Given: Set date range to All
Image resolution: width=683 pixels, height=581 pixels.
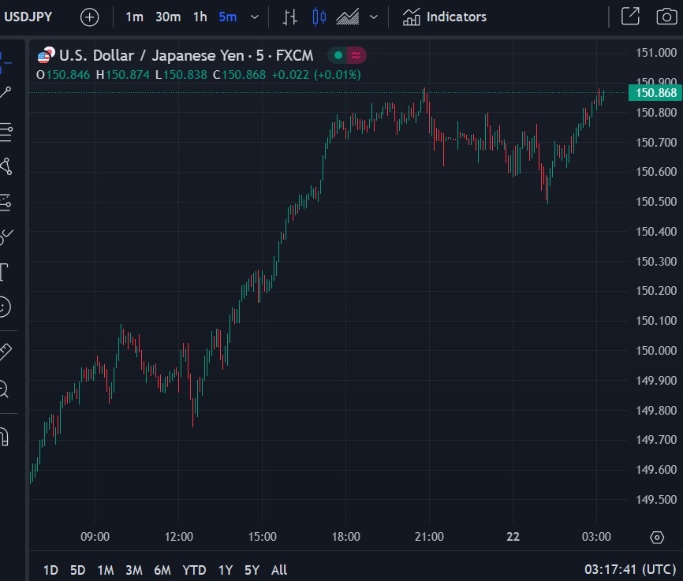Looking at the screenshot, I should coord(278,570).
